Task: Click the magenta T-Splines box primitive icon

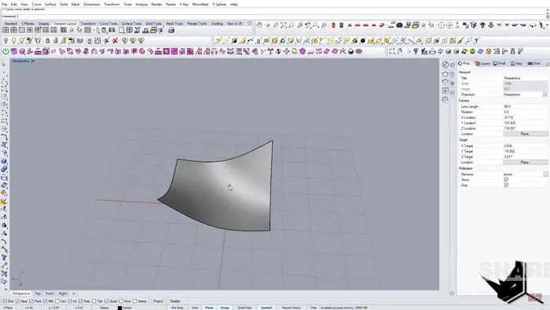Action: 13,51
